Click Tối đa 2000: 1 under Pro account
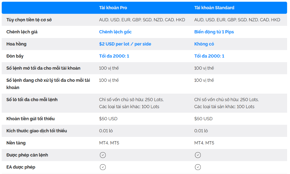 click(x=114, y=56)
